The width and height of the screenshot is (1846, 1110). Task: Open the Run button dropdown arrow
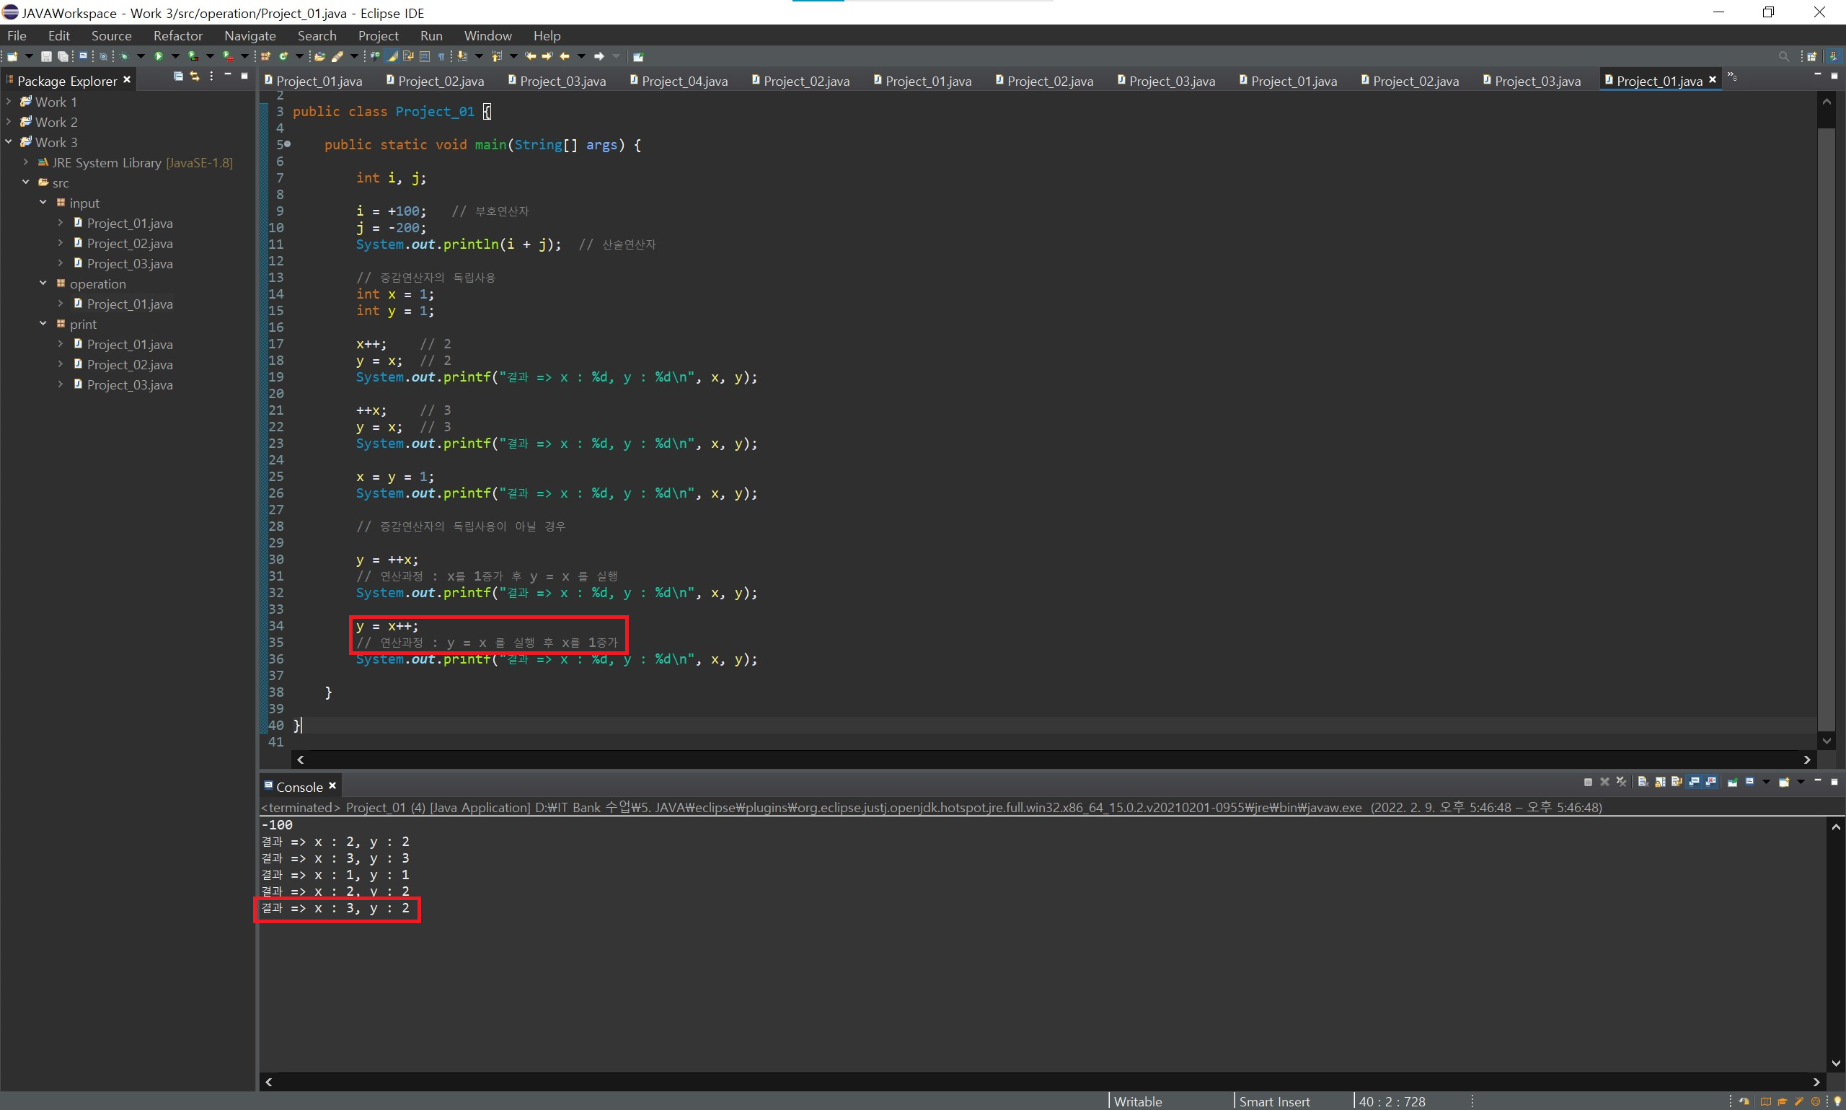[x=176, y=56]
